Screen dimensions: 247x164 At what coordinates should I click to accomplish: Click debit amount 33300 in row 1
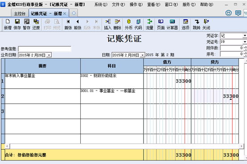point(183,81)
